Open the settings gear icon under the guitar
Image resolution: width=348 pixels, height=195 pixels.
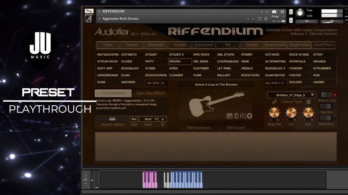(x=249, y=116)
